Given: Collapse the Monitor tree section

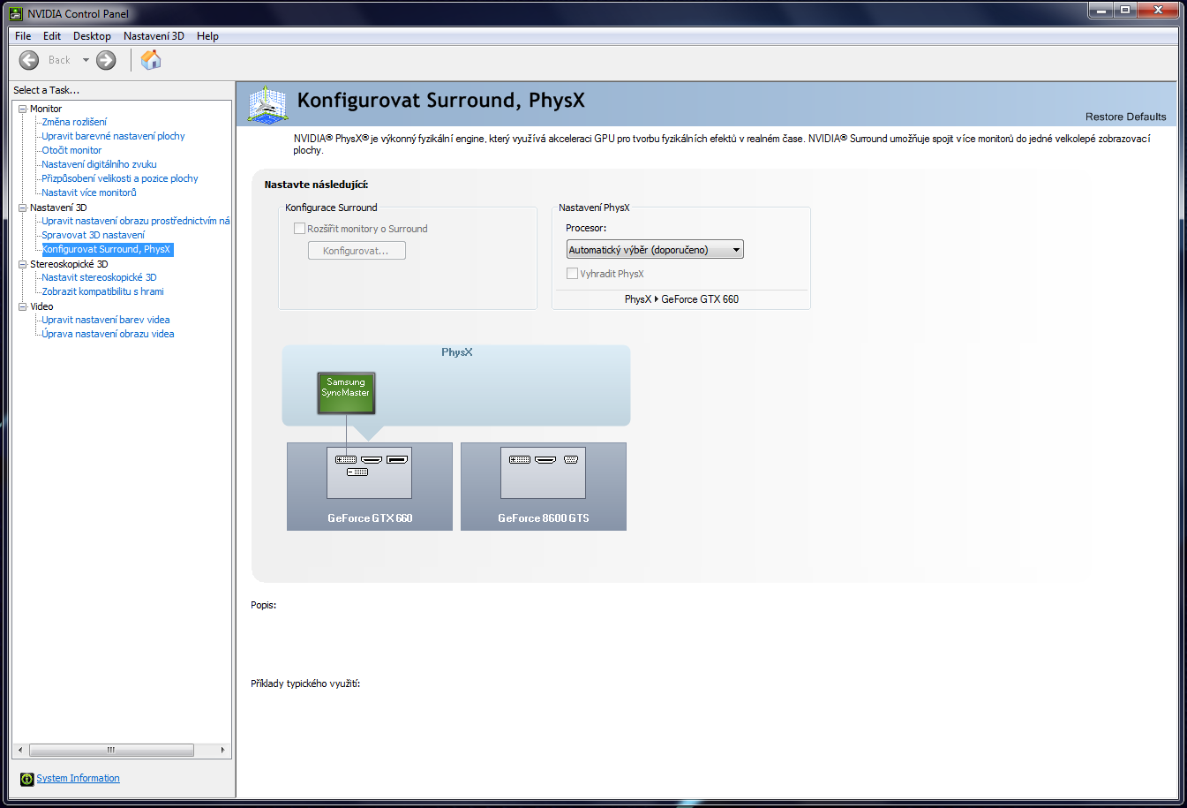Looking at the screenshot, I should (x=23, y=109).
